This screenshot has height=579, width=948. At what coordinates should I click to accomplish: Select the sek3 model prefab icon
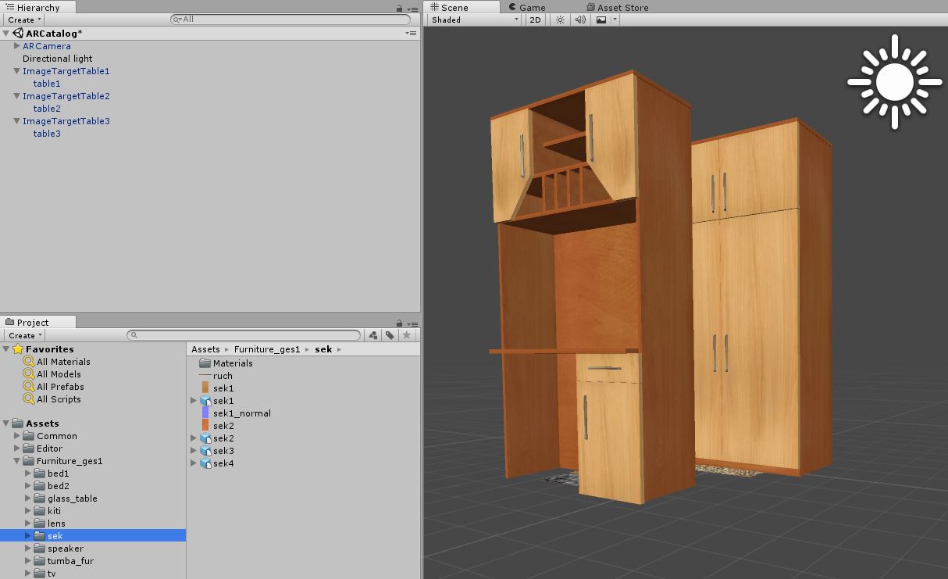(206, 451)
